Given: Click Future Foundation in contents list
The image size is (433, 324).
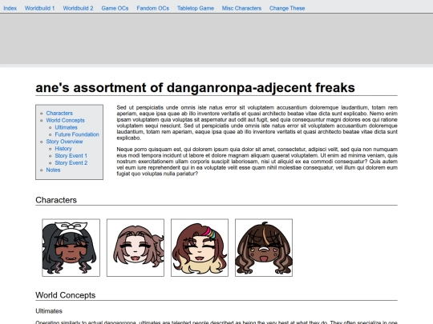Looking at the screenshot, I should [x=77, y=134].
